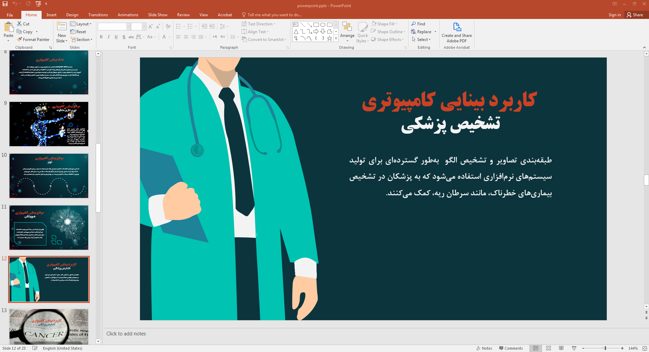Image resolution: width=649 pixels, height=352 pixels.
Task: Click the Paste clipboard icon
Action: pos(8,27)
